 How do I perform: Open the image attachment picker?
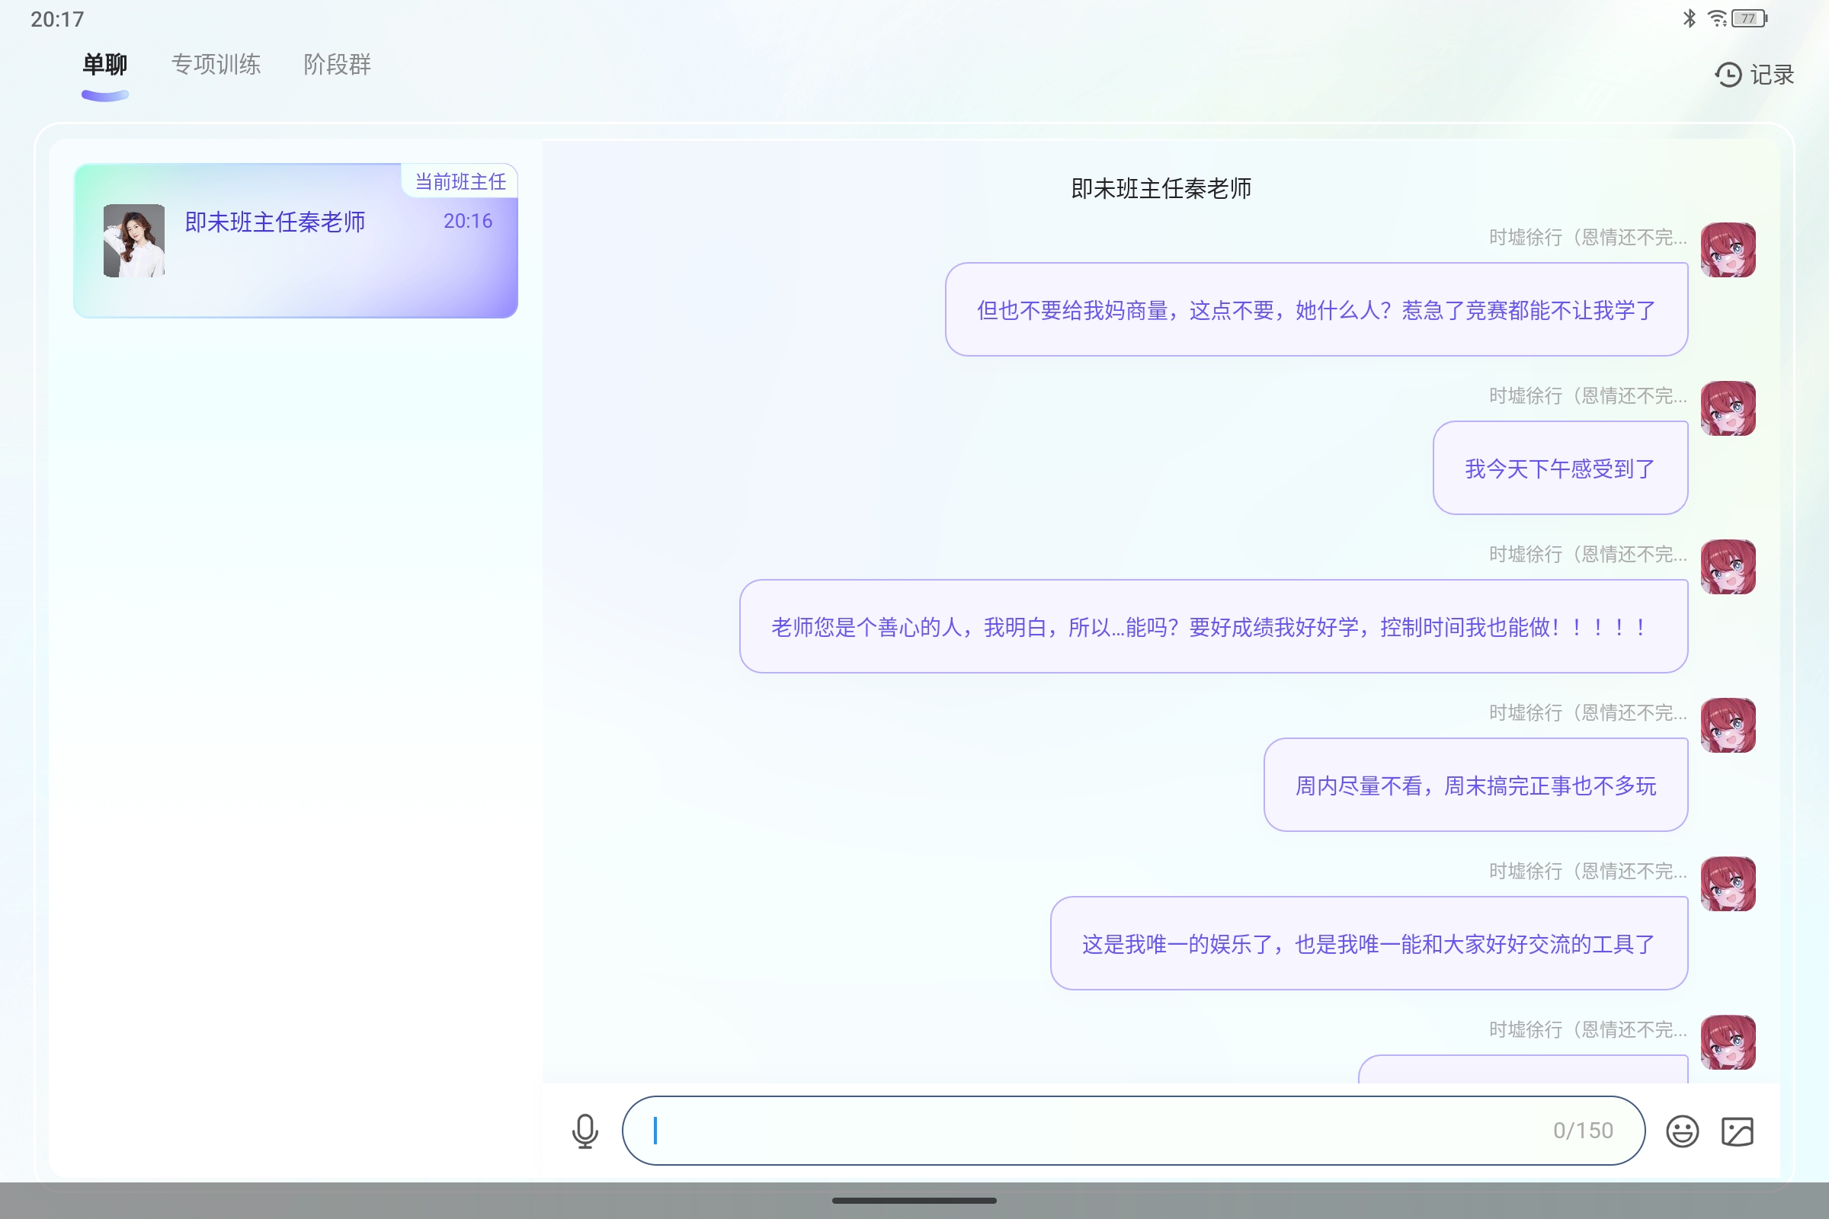coord(1760,1131)
